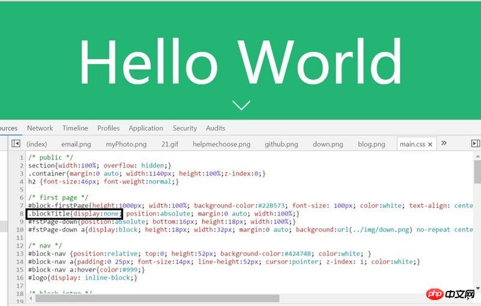Click the "#block-nav {position:relative" line
This screenshot has height=306, width=481.
[200, 254]
